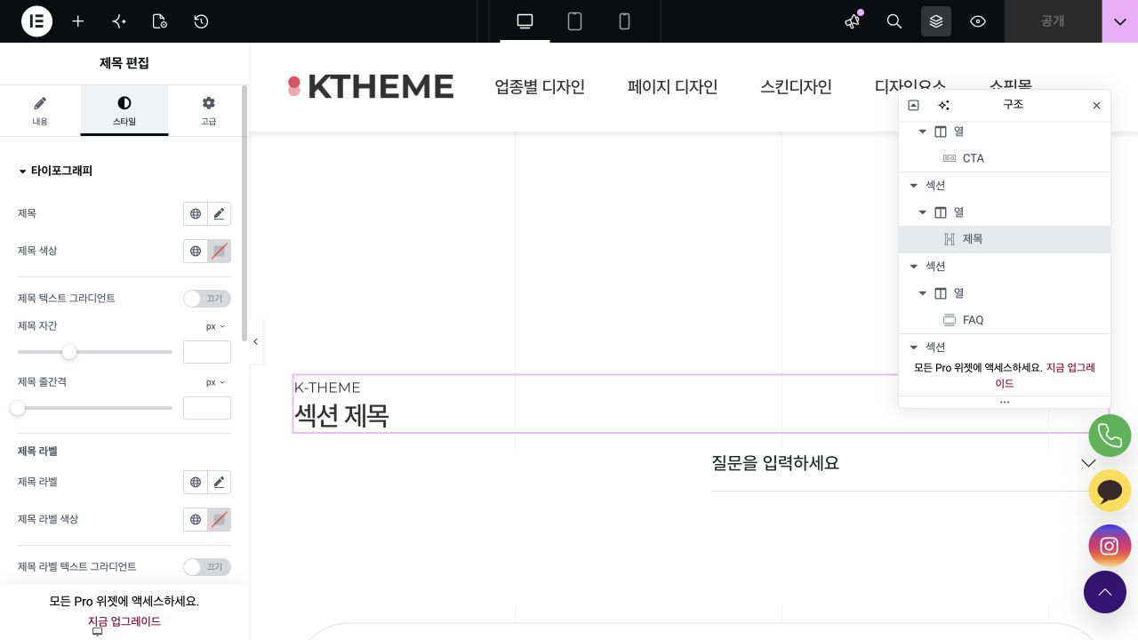Image resolution: width=1138 pixels, height=640 pixels.
Task: Close the 구조 Structure panel
Action: (x=1096, y=105)
